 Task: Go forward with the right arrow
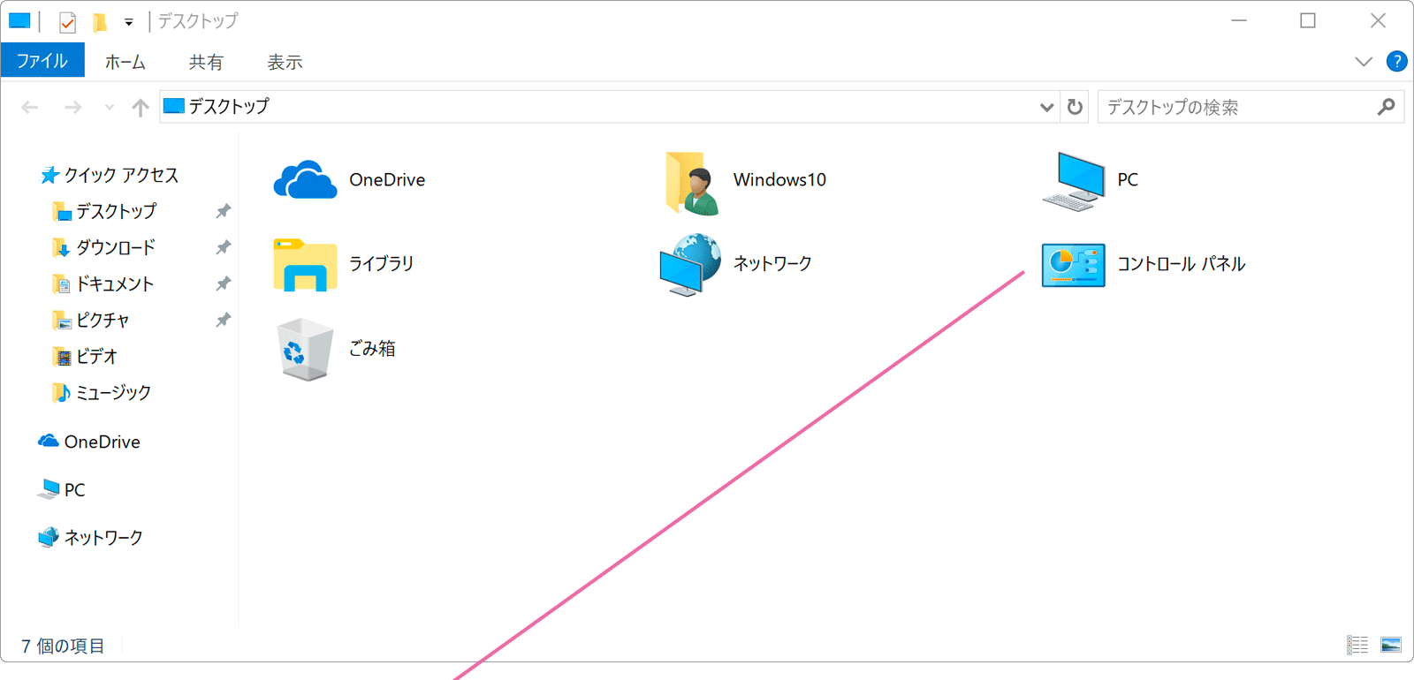pos(72,108)
